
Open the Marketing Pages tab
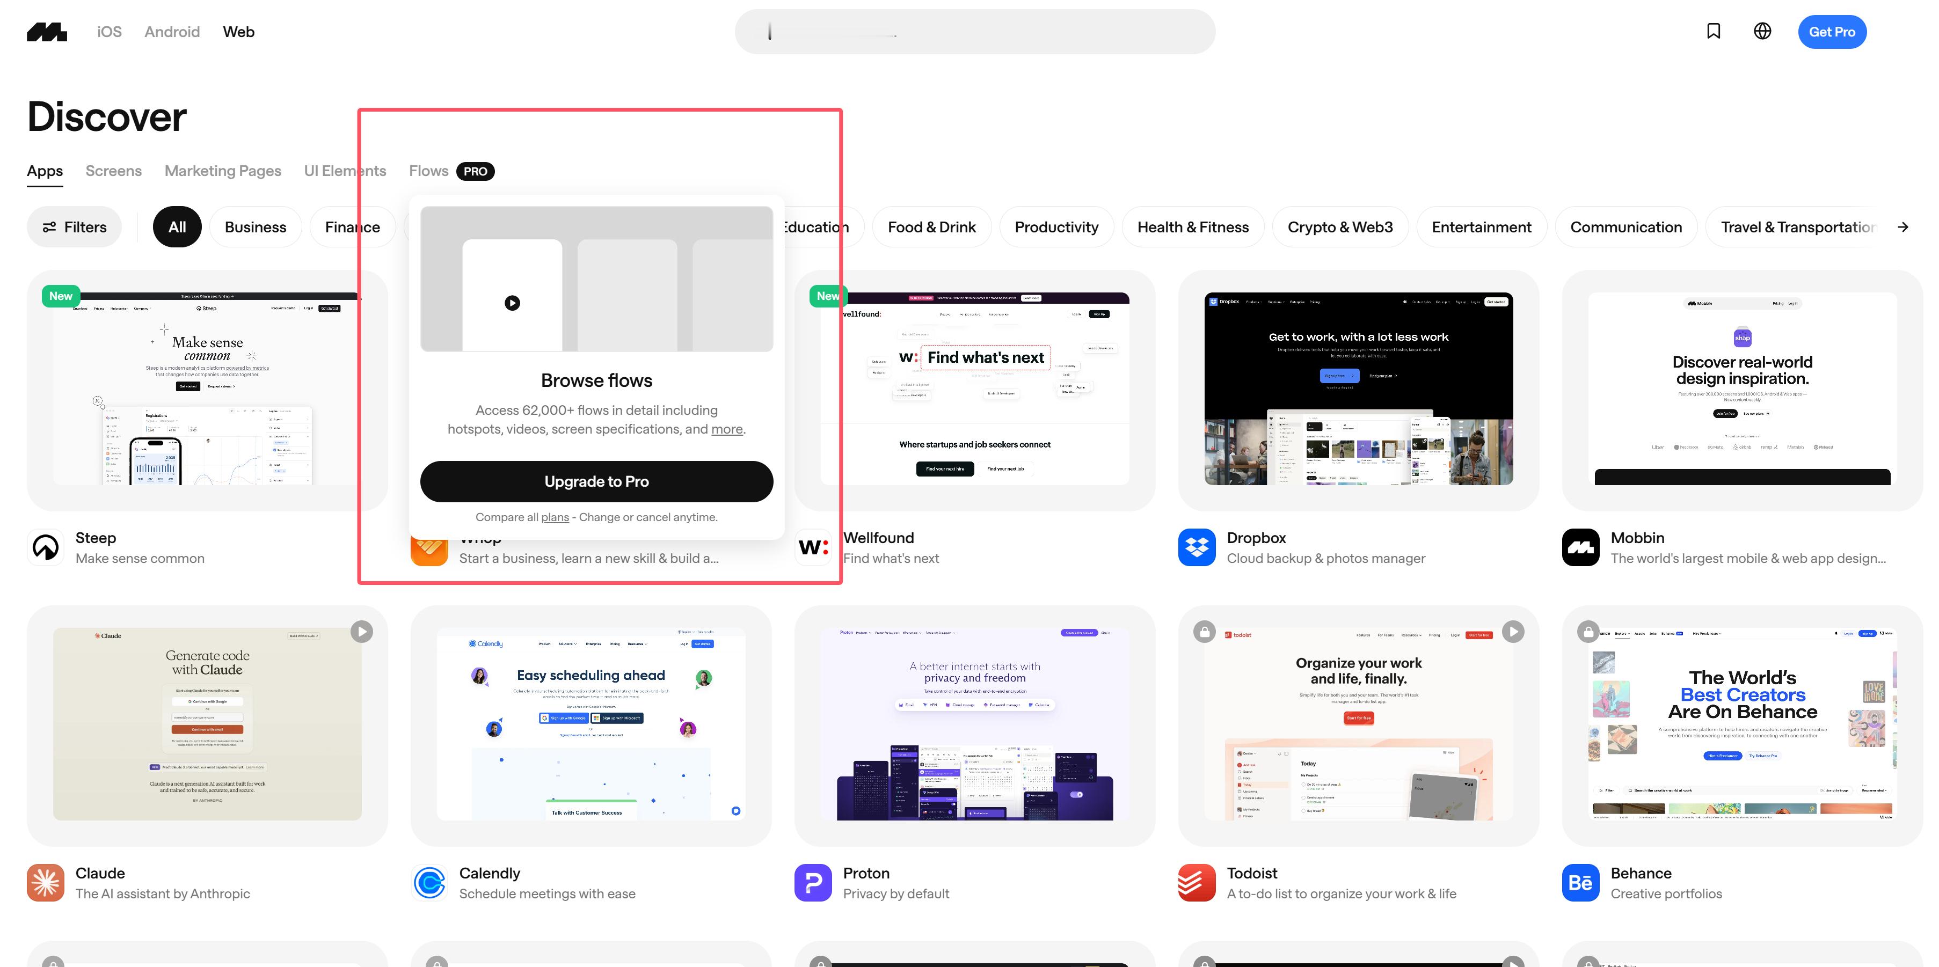pyautogui.click(x=223, y=171)
